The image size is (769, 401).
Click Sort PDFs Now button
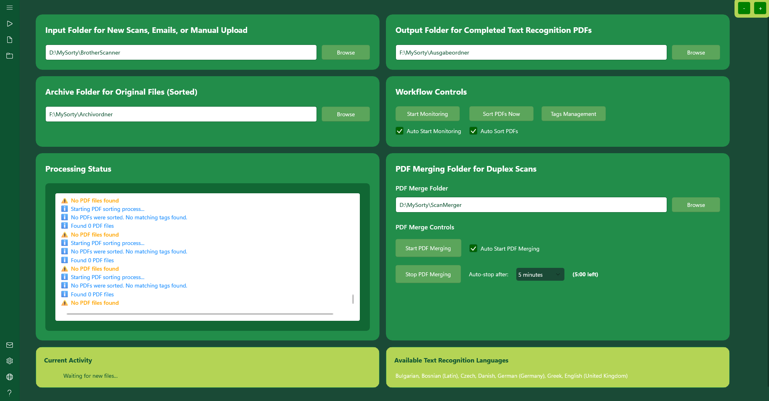click(501, 113)
